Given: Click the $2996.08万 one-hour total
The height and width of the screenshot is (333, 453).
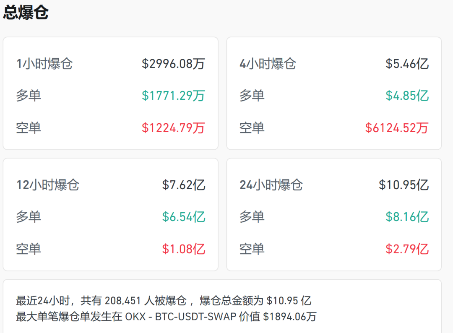Looking at the screenshot, I should 173,64.
